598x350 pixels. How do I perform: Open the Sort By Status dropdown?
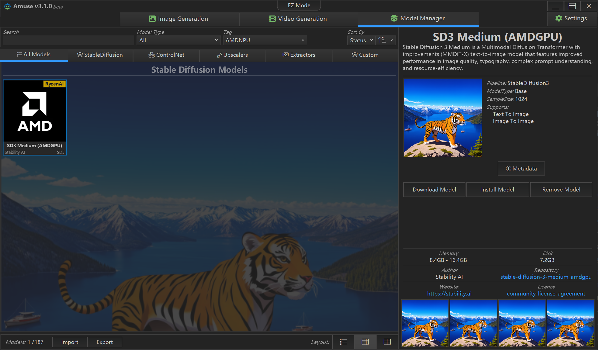361,40
